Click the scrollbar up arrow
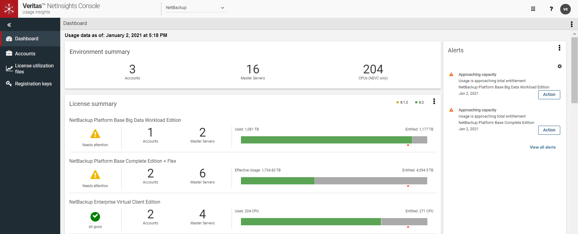Image resolution: width=578 pixels, height=234 pixels. [x=574, y=34]
